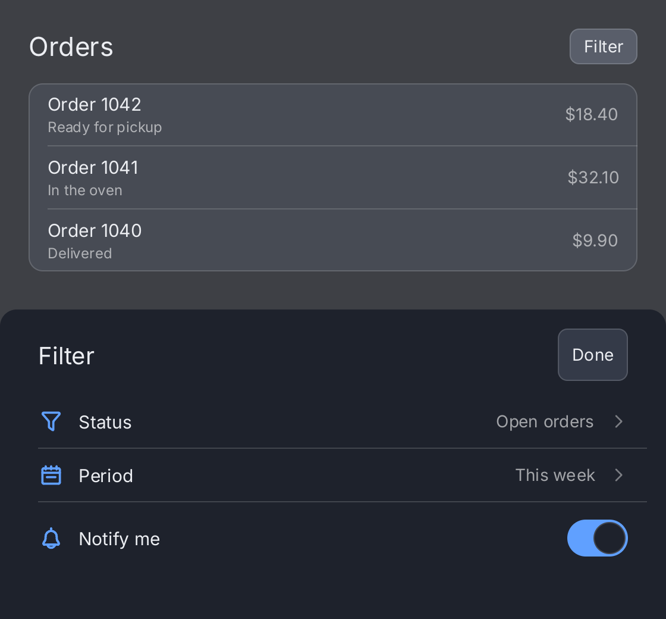Click the funnel icon beside Status
This screenshot has width=666, height=619.
click(x=51, y=421)
